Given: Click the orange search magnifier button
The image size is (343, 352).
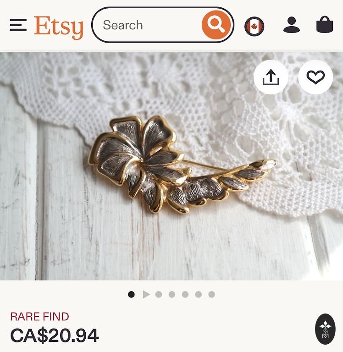Looking at the screenshot, I should point(216,25).
